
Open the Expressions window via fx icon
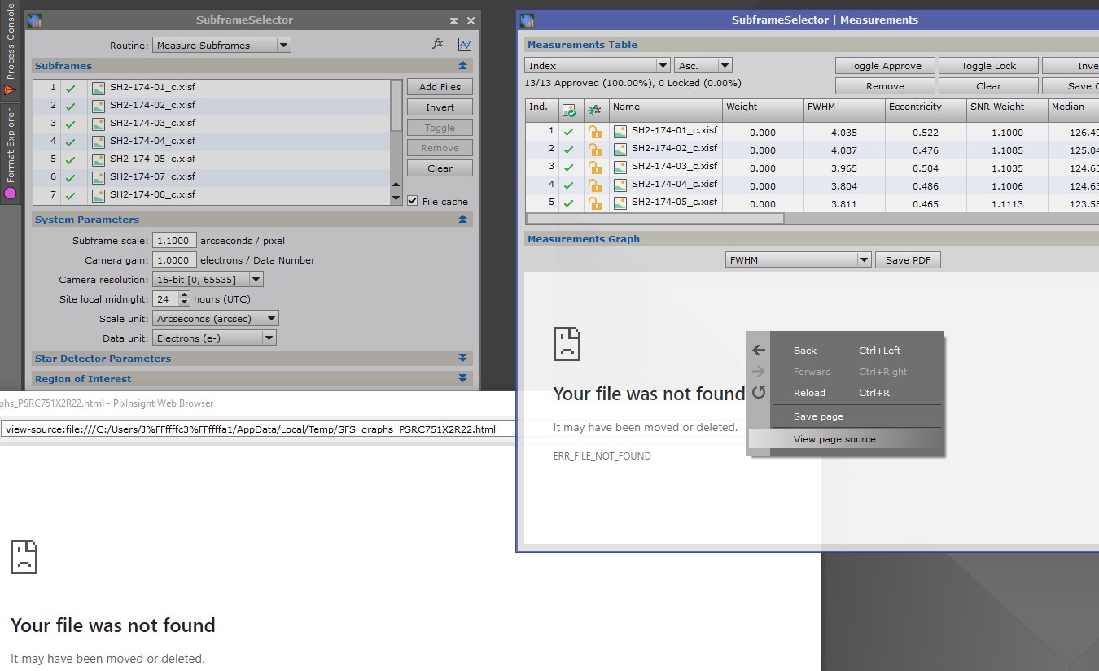click(438, 45)
